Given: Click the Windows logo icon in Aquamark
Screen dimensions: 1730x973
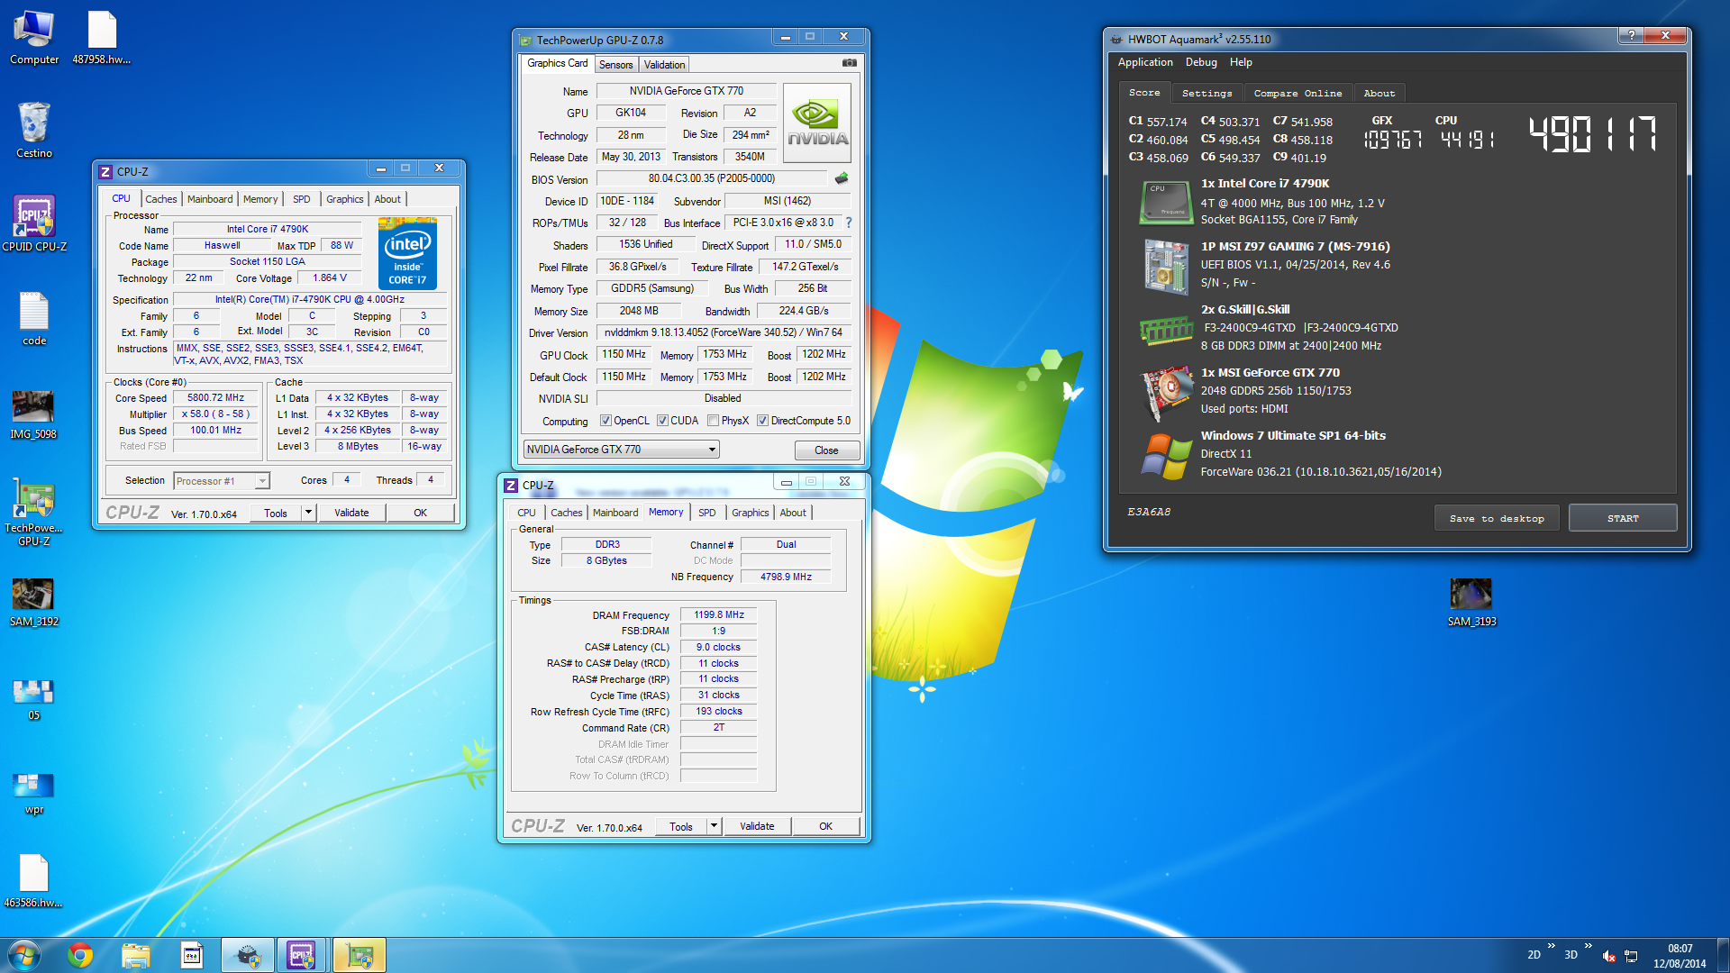Looking at the screenshot, I should pyautogui.click(x=1166, y=456).
